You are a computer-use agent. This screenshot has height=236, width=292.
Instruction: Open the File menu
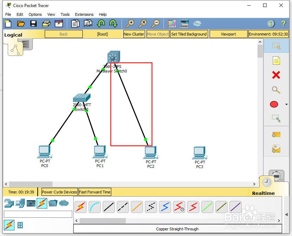point(8,14)
